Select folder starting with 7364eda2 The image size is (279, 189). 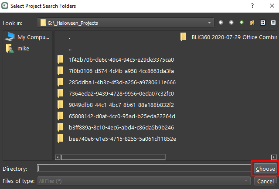click(121, 93)
